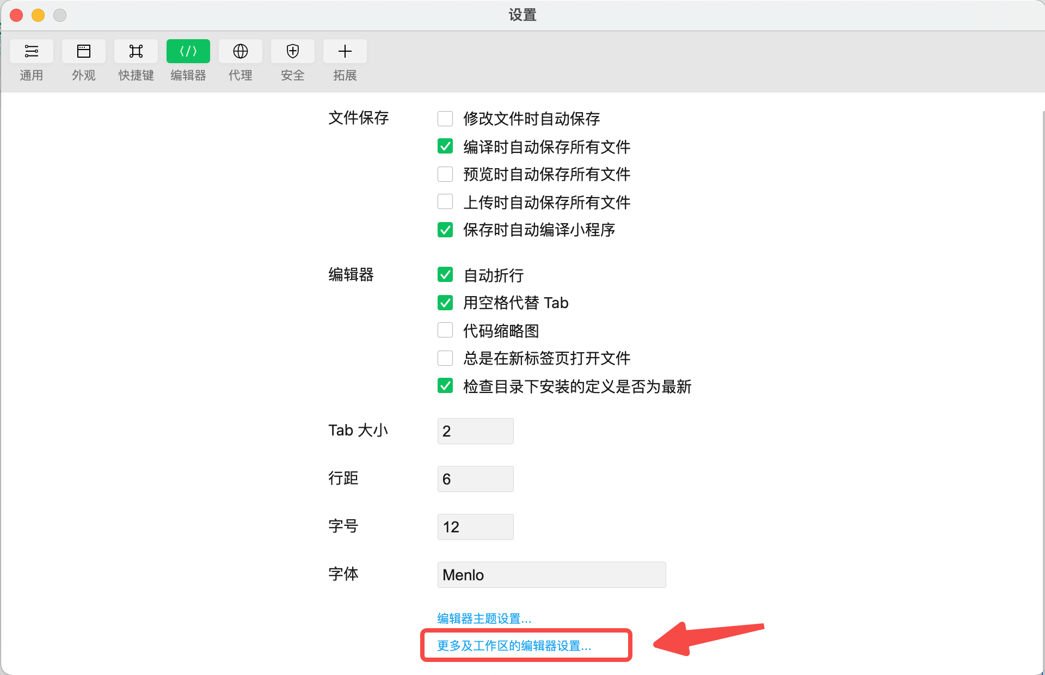Check 预览时自动保存所有文件

click(445, 174)
